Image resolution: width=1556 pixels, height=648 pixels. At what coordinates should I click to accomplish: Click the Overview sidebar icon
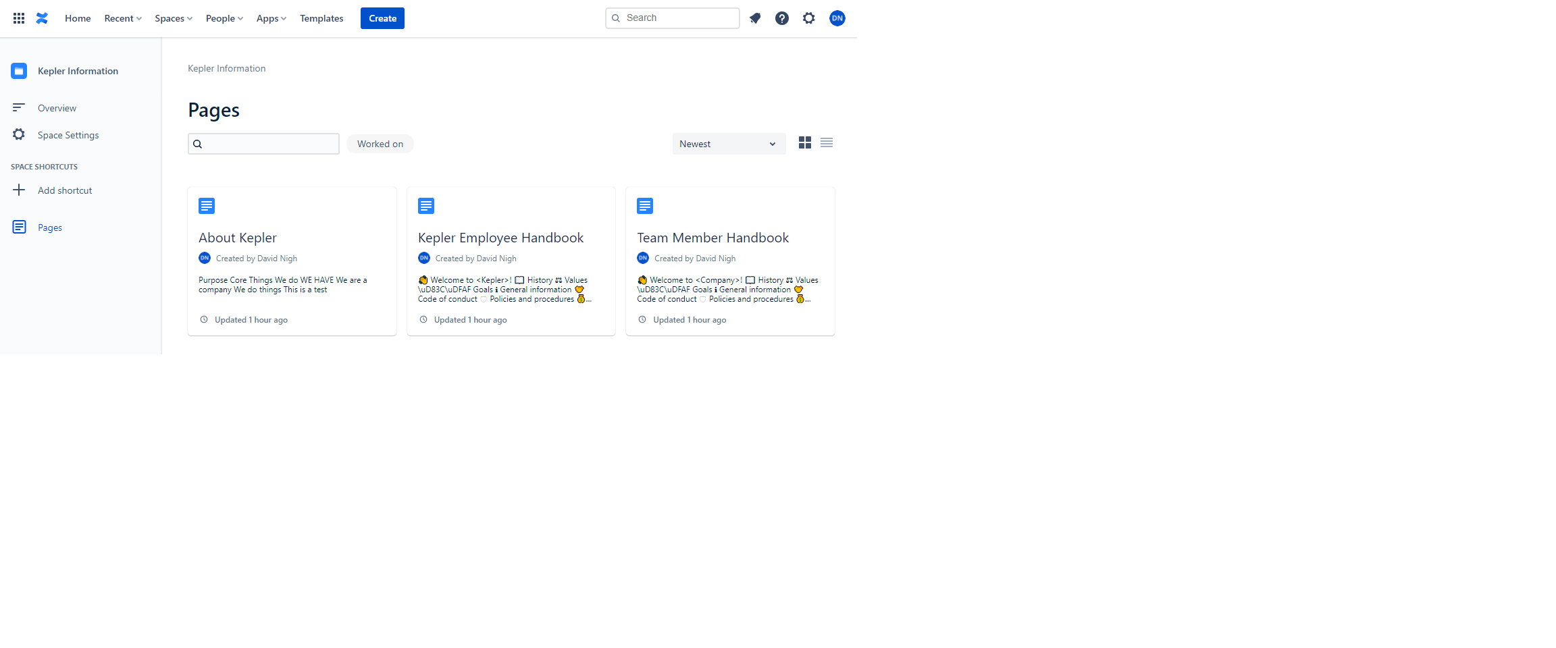point(19,107)
